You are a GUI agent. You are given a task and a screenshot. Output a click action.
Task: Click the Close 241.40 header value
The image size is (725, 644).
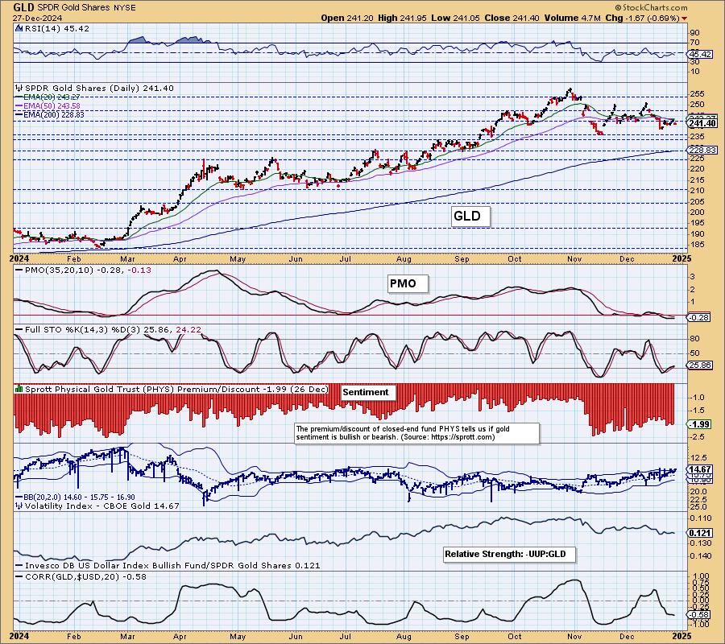tap(512, 18)
